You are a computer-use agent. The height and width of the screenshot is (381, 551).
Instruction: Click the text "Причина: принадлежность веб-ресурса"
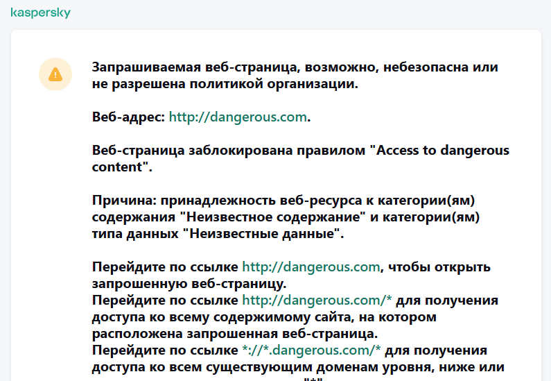coord(227,200)
